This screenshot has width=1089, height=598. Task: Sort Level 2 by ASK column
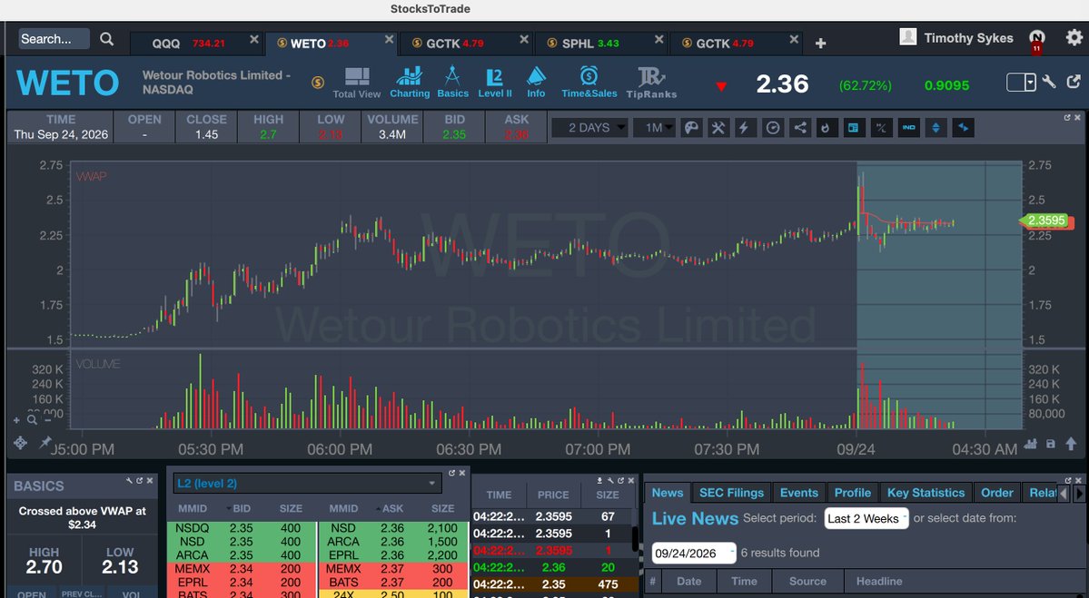[x=392, y=508]
